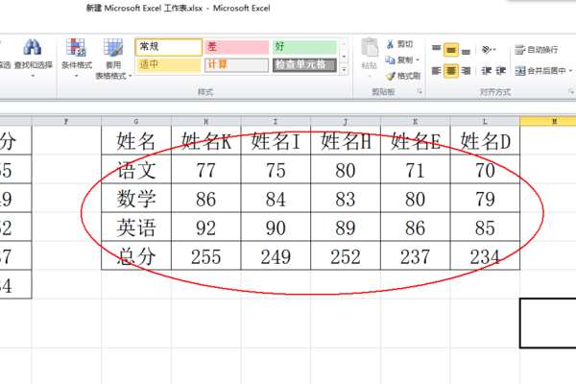
Task: Select the cell with value 255
Action: point(206,255)
